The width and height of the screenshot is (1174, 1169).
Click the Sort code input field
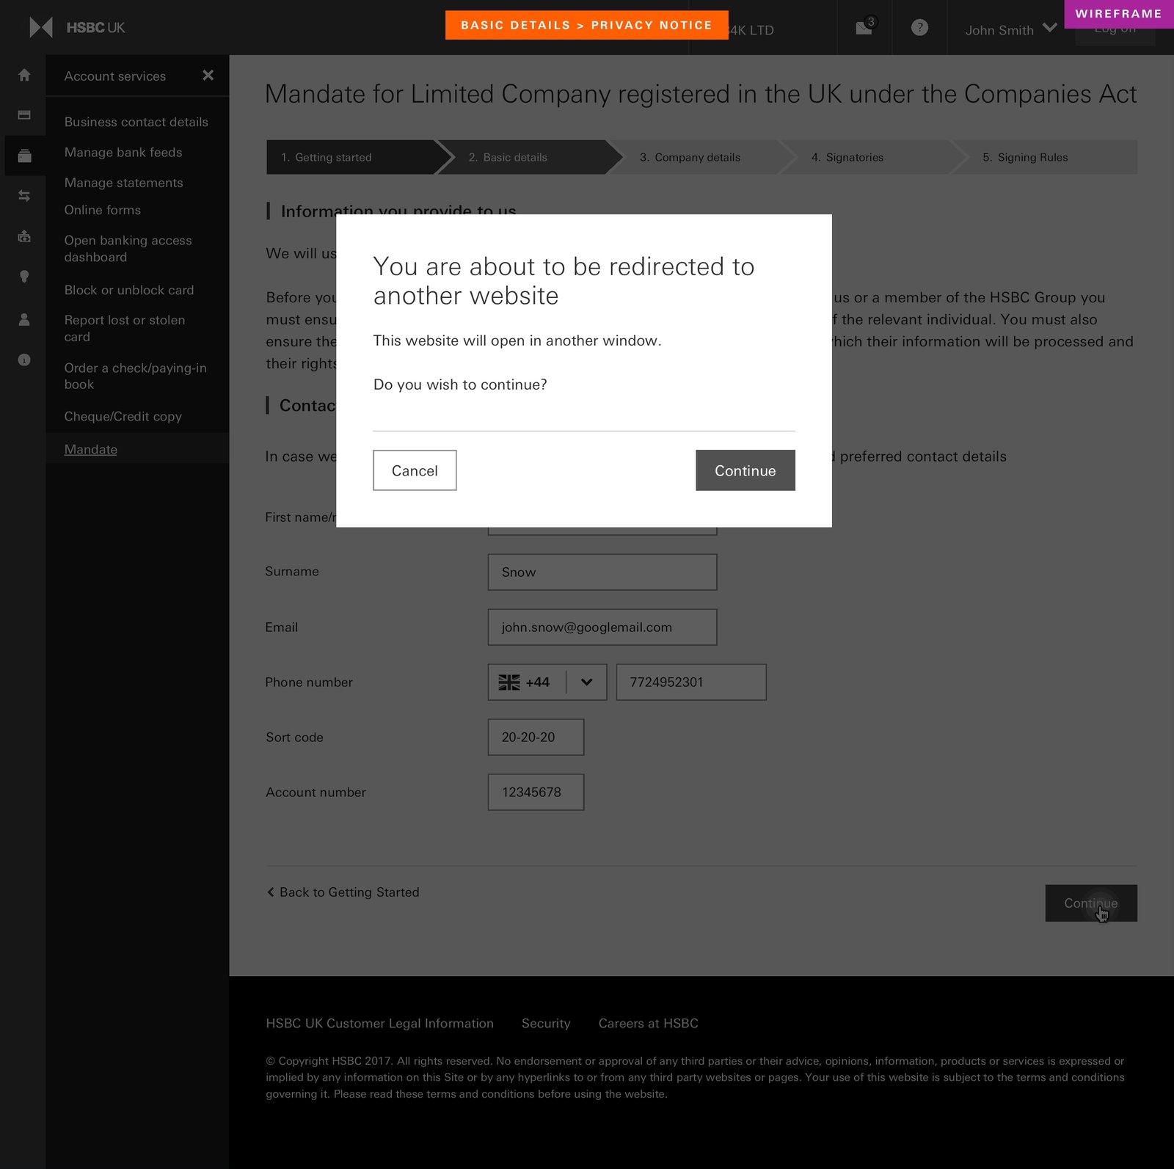(x=535, y=737)
